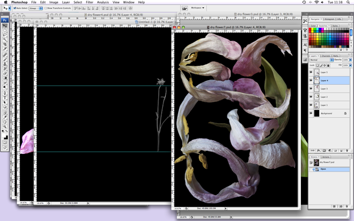Open the Opacity slider arrow
The width and height of the screenshot is (354, 221).
pos(350,60)
